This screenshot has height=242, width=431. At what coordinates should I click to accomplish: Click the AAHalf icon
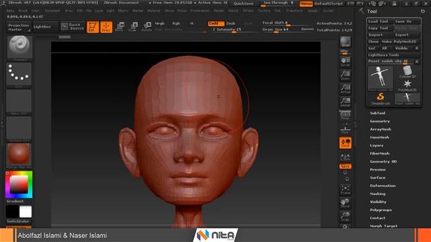(345, 102)
